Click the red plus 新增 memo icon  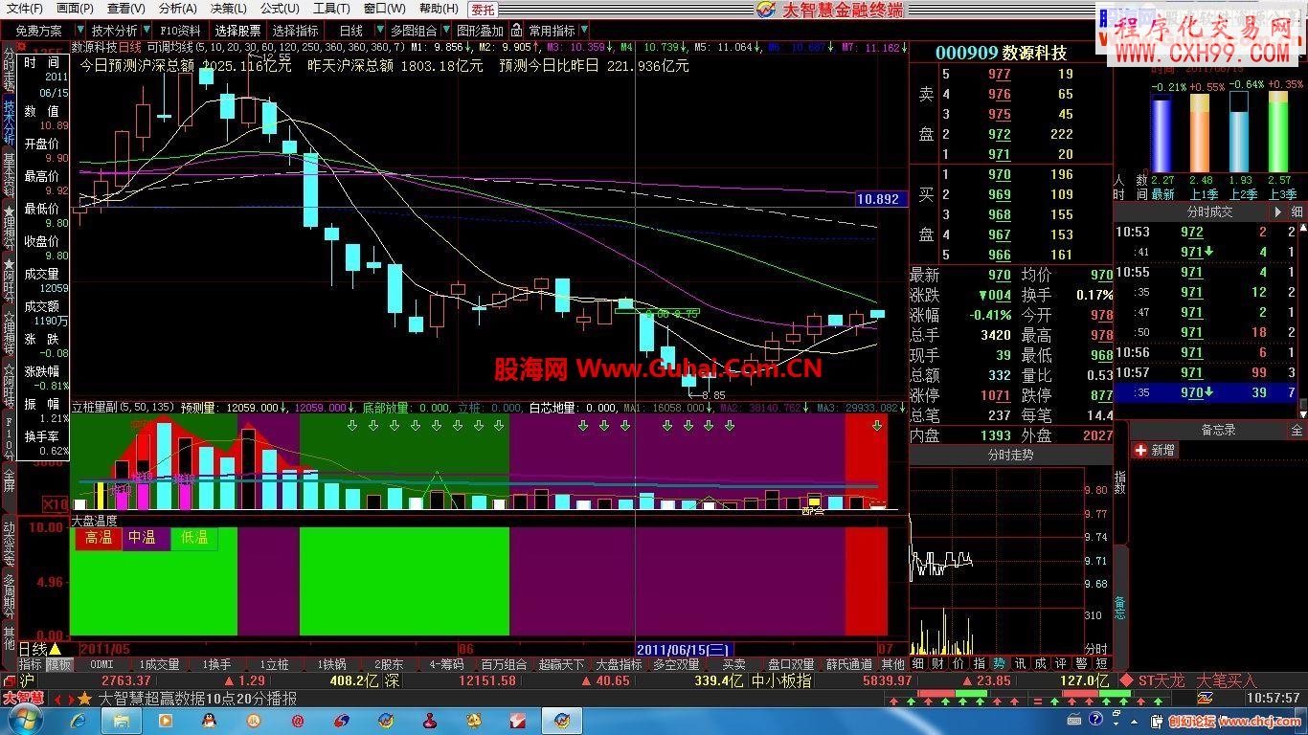click(x=1140, y=450)
